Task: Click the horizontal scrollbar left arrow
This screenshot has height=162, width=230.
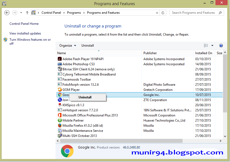Action: point(58,141)
